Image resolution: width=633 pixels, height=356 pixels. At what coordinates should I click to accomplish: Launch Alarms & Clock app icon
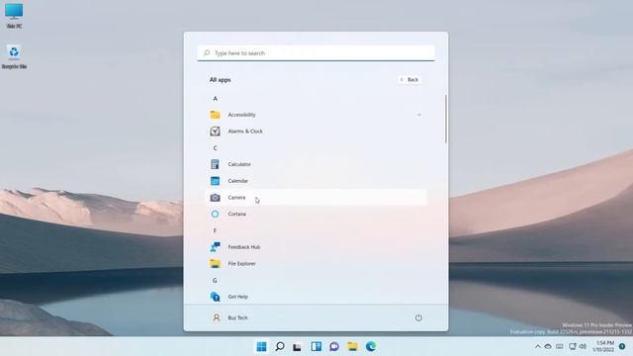pos(215,132)
